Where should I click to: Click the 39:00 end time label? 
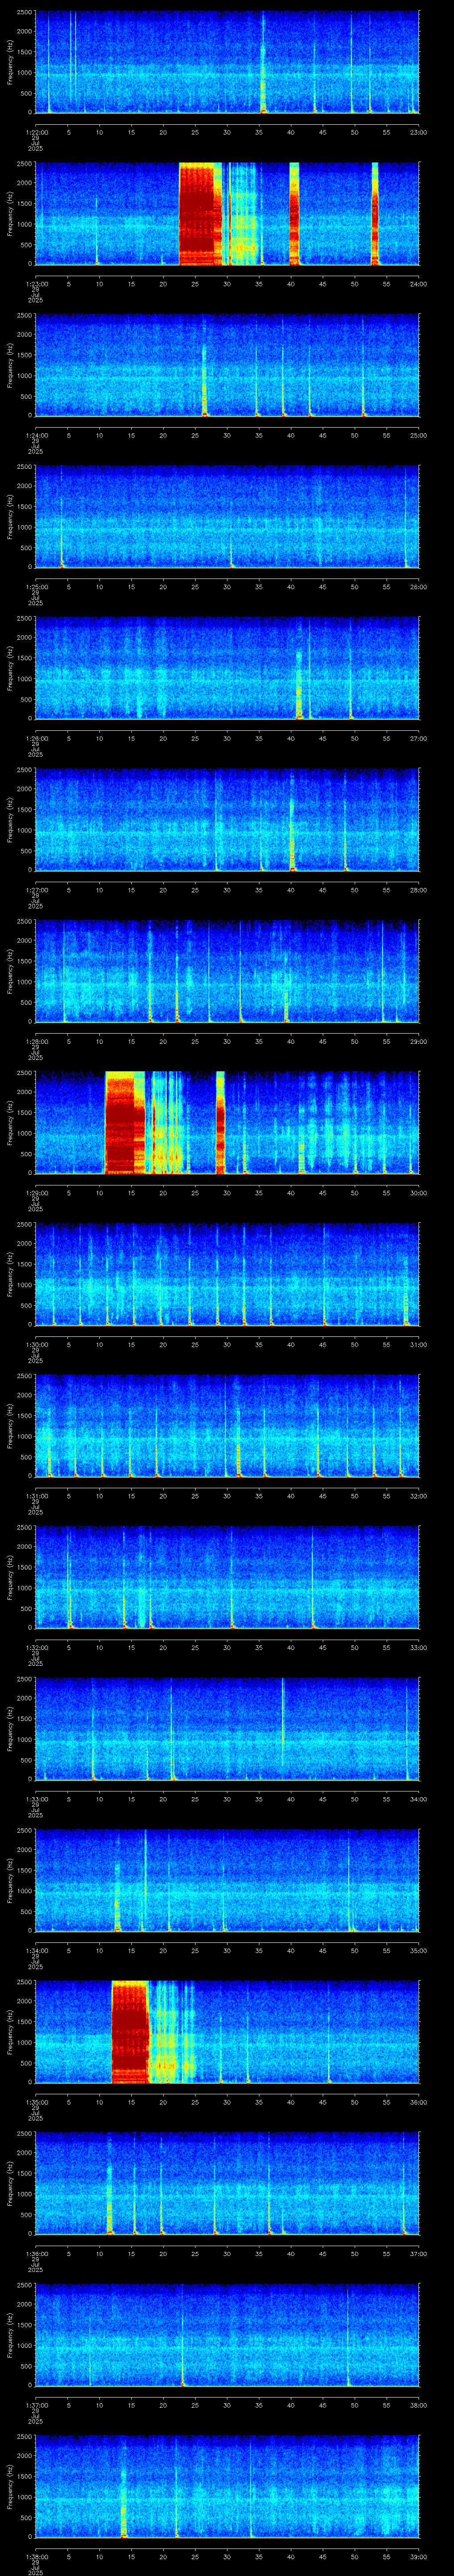point(418,2557)
